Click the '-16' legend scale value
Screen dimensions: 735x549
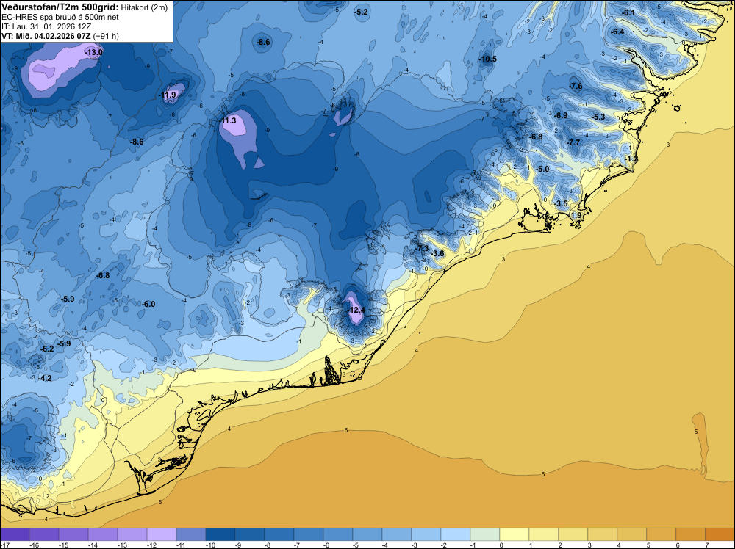(34, 545)
